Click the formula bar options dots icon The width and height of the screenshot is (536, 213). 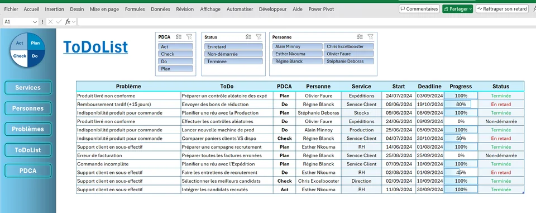(x=42, y=22)
